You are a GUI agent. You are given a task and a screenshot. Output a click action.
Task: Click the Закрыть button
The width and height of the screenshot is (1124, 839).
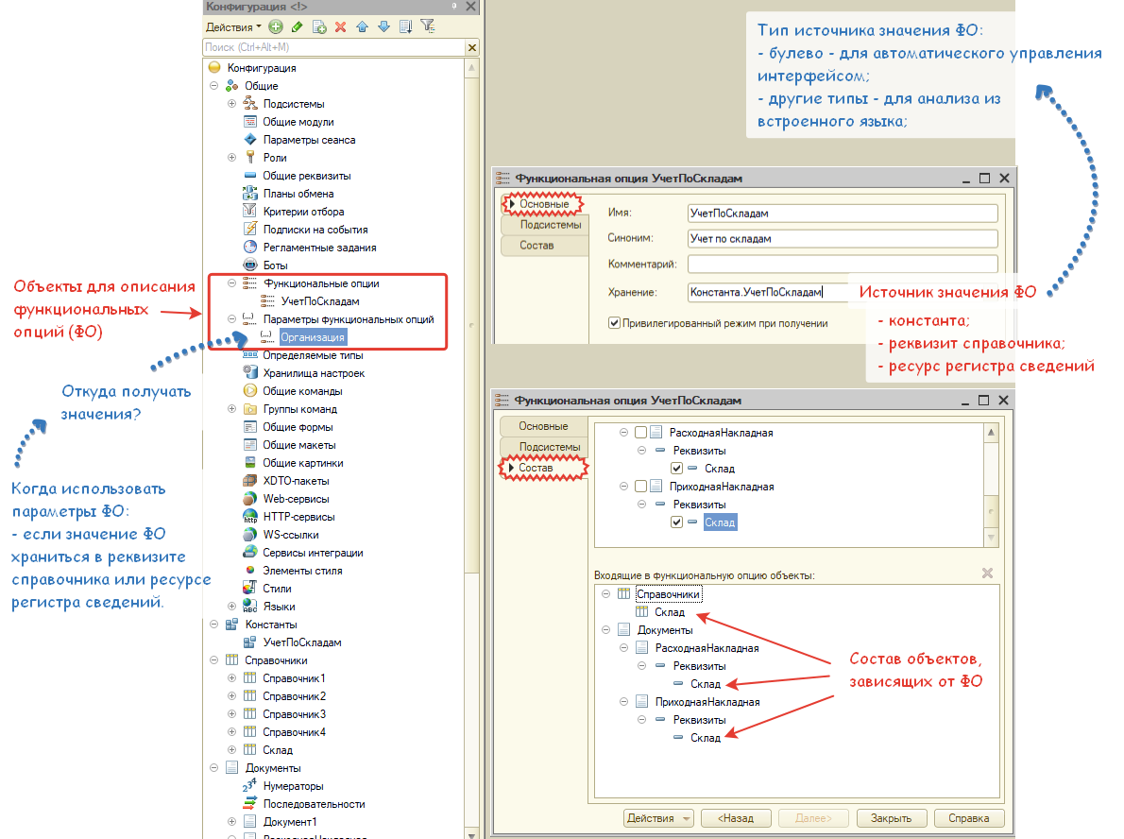click(x=891, y=818)
